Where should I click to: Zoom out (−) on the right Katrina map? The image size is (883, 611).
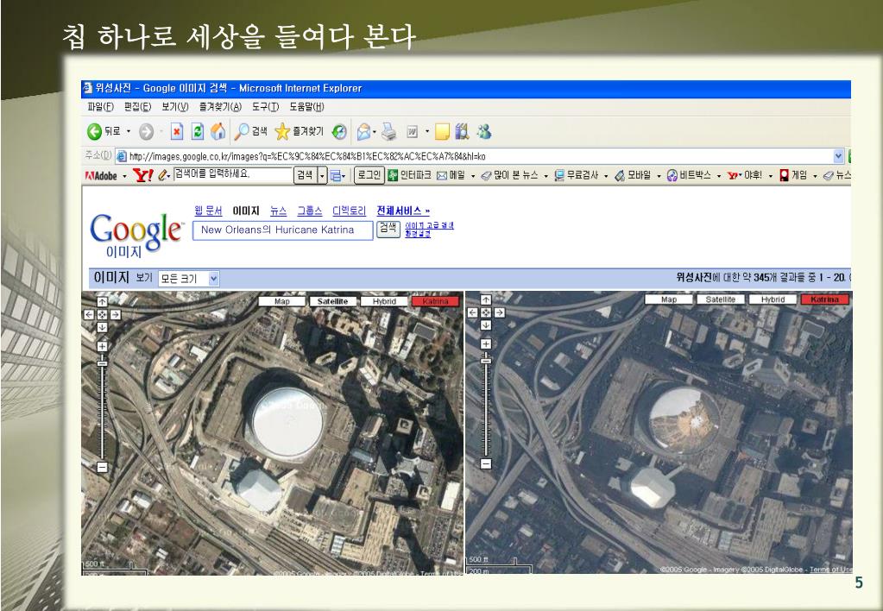pos(486,464)
